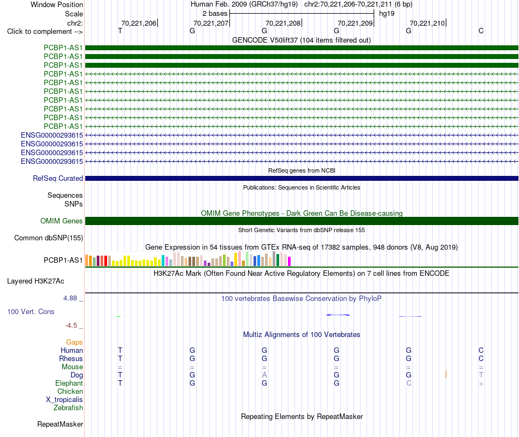Click the orange insertion tick in the Dog row
Image resolution: width=519 pixels, height=437 pixels.
[x=446, y=374]
